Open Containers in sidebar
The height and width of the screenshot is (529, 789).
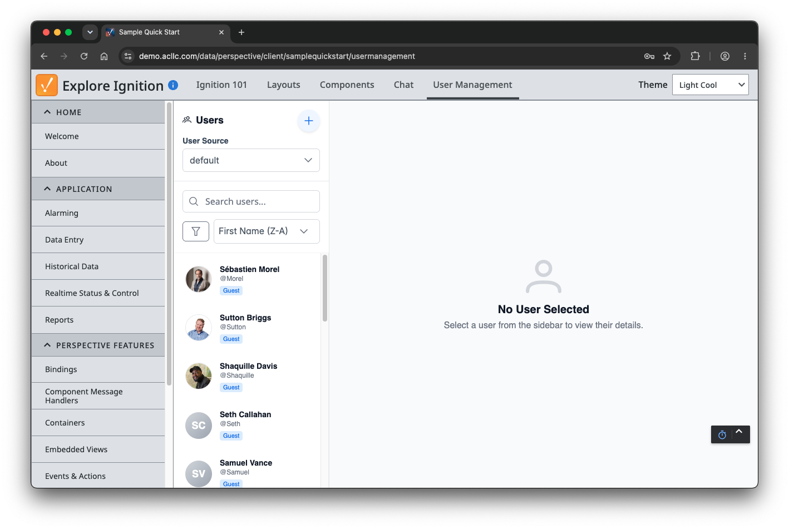pyautogui.click(x=98, y=423)
